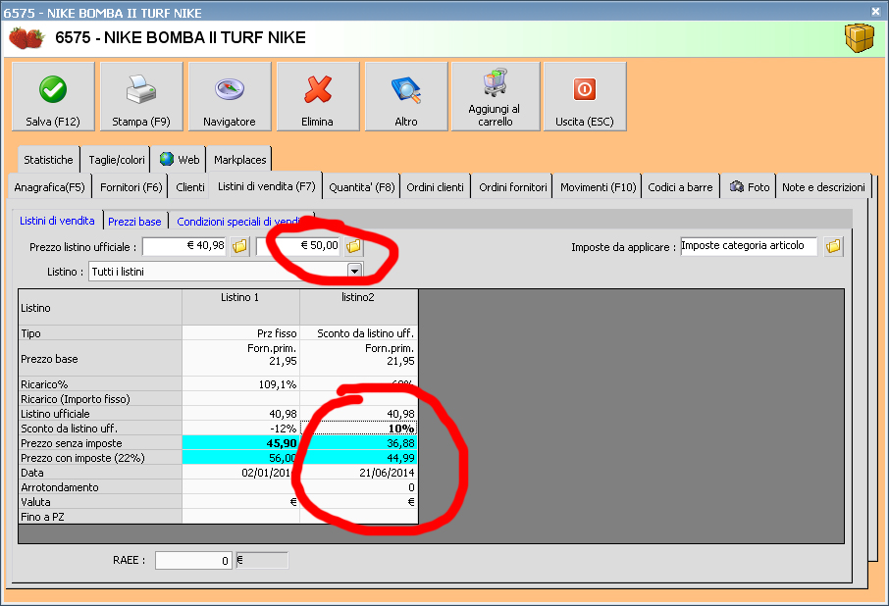Click the folder icon beside Imposte categoria articolo
This screenshot has width=889, height=606.
(833, 246)
